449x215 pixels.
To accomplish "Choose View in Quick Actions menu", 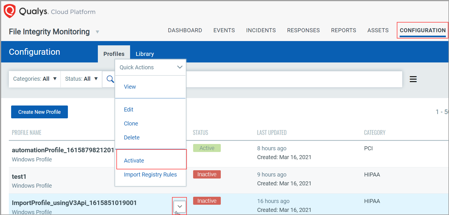I will (130, 87).
